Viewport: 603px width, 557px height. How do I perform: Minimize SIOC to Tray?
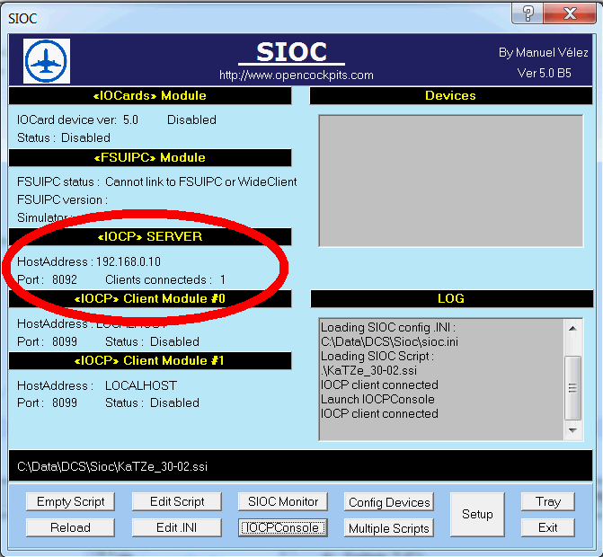click(x=548, y=501)
